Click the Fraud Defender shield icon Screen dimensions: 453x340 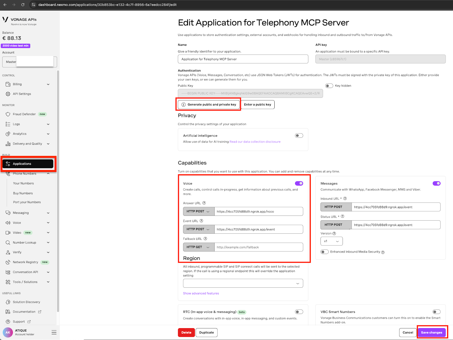click(x=8, y=114)
